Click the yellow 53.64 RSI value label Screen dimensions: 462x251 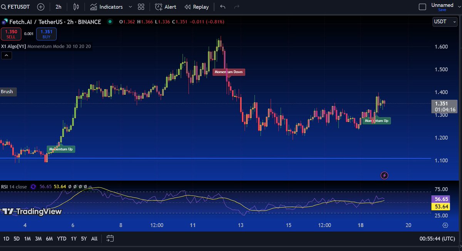(x=441, y=206)
